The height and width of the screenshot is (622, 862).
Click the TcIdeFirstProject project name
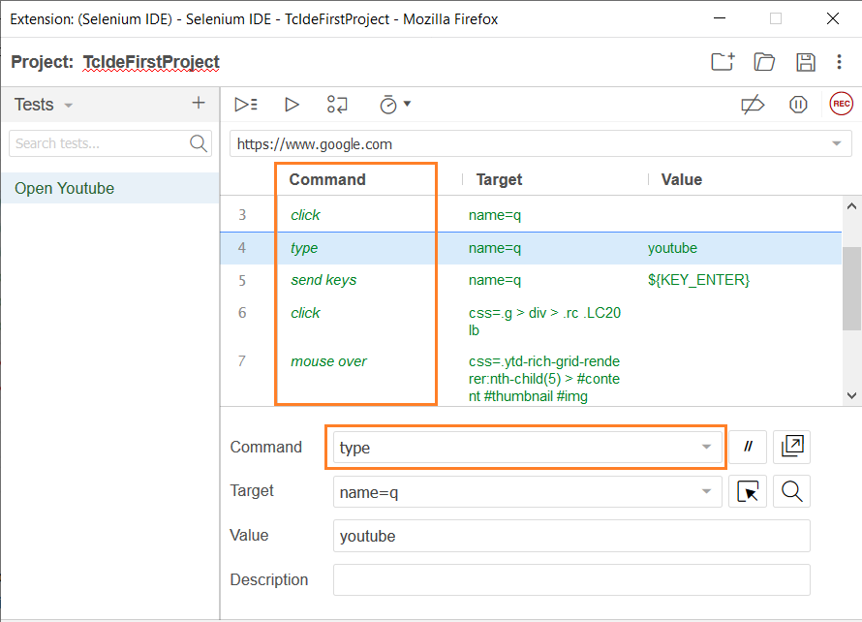click(151, 62)
